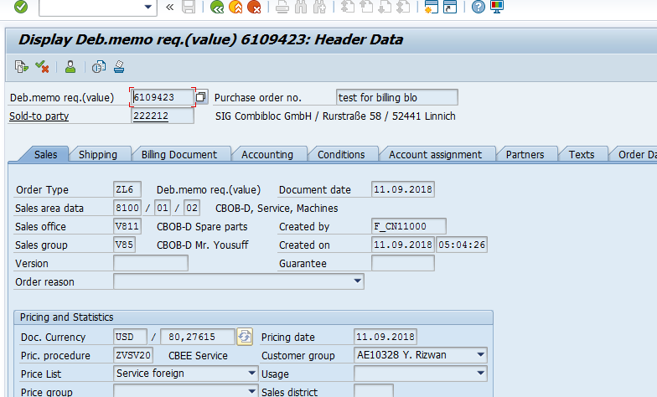Click the partner person icon in application toolbar
Image resolution: width=657 pixels, height=397 pixels.
click(71, 67)
